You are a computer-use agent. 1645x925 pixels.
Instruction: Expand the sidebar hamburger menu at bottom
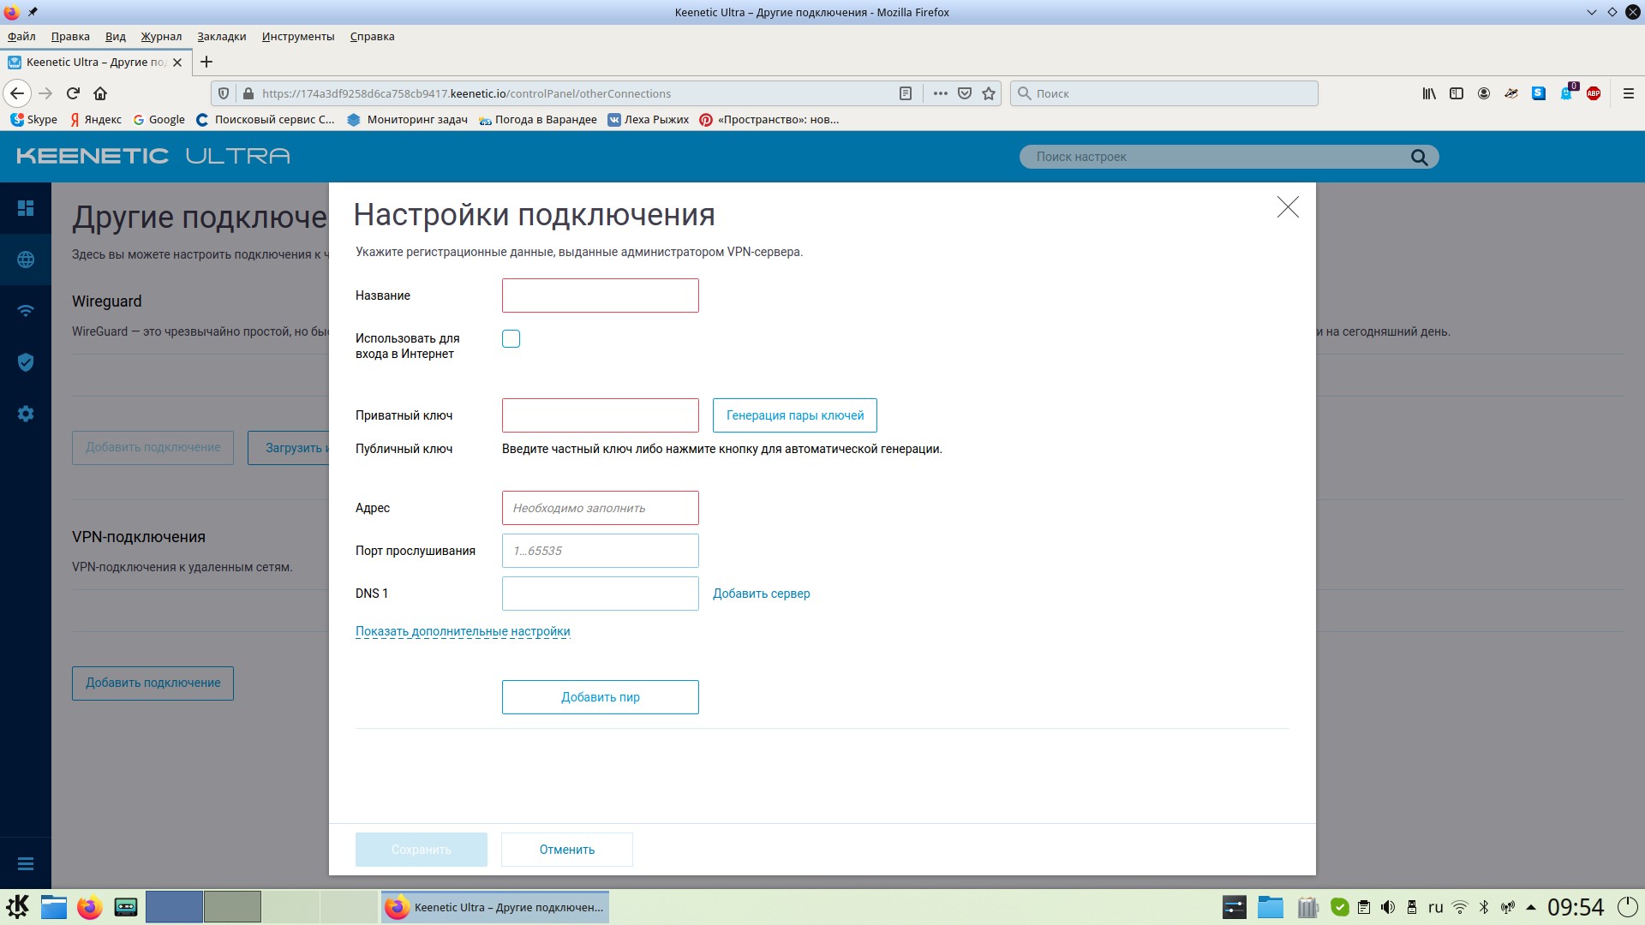[26, 864]
